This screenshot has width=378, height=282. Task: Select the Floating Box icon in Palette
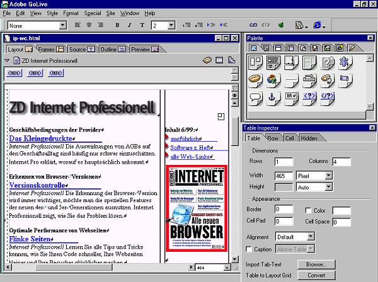click(x=292, y=62)
